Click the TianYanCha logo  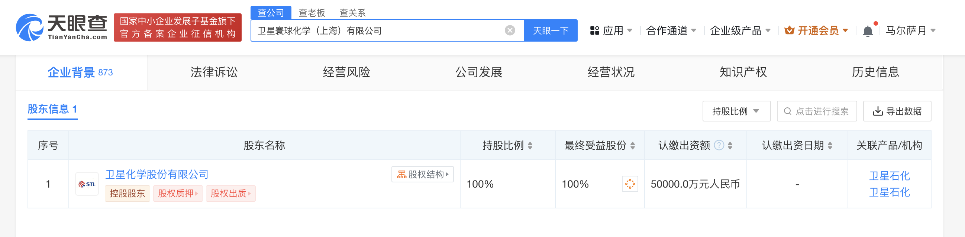[x=62, y=27]
